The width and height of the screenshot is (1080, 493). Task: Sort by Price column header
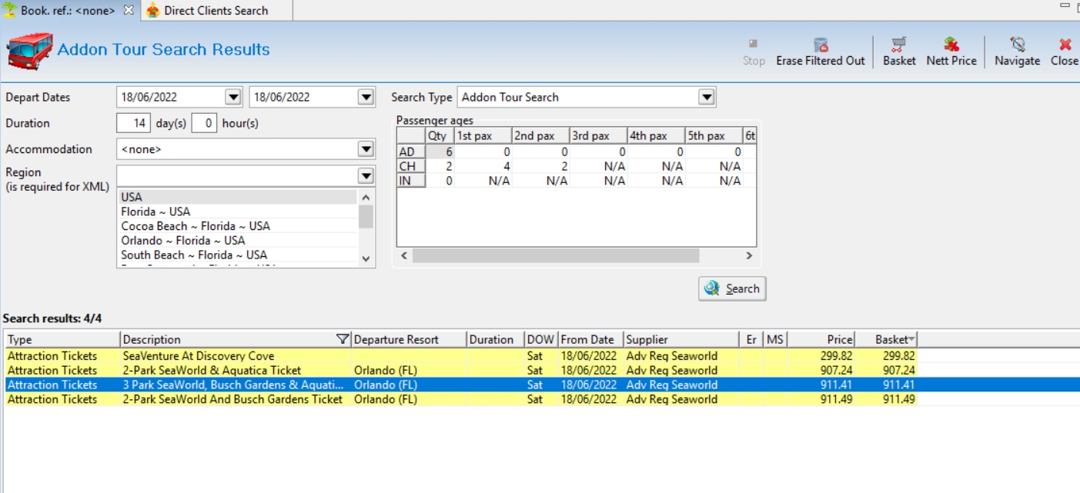click(x=821, y=339)
